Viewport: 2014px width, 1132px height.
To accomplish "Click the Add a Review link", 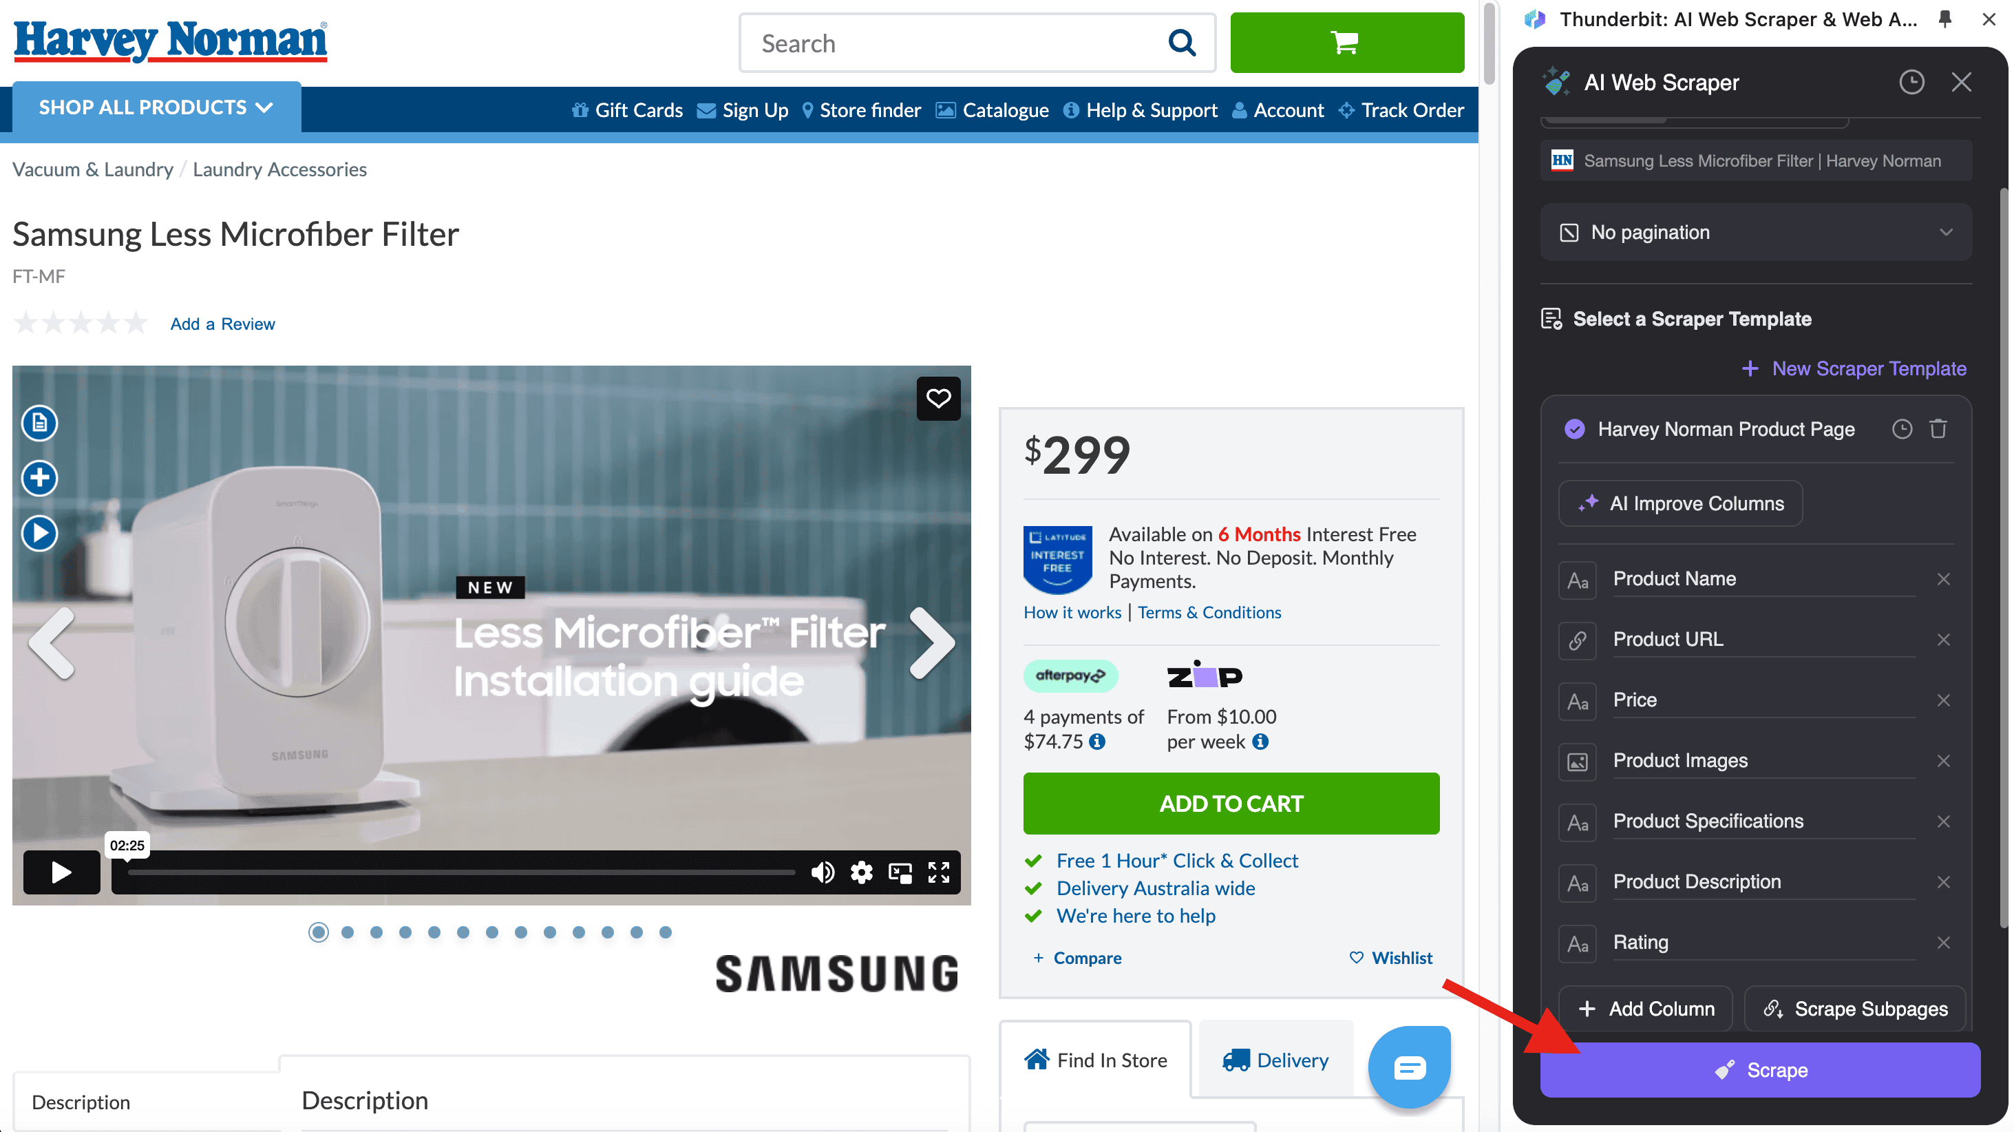I will point(223,324).
